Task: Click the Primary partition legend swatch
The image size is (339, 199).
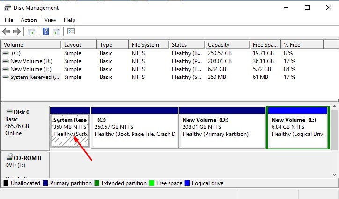Action: (x=45, y=183)
